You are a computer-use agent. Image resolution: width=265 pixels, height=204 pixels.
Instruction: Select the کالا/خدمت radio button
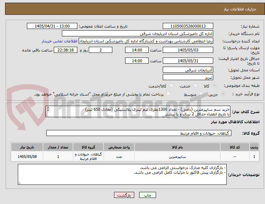(x=172, y=86)
